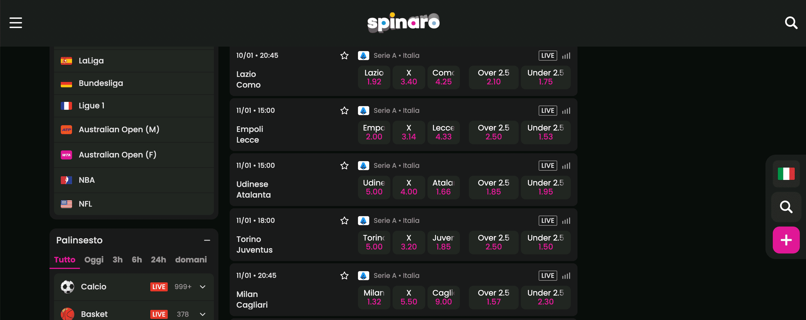Select Over 2.5 odds for Lazio vs Como
Screen dimensions: 806x320
click(x=493, y=77)
